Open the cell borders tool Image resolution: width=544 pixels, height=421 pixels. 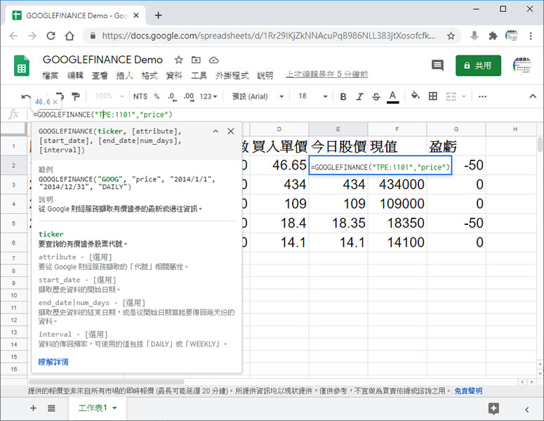[433, 96]
